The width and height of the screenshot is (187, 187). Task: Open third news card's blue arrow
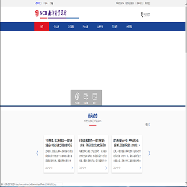140,168
